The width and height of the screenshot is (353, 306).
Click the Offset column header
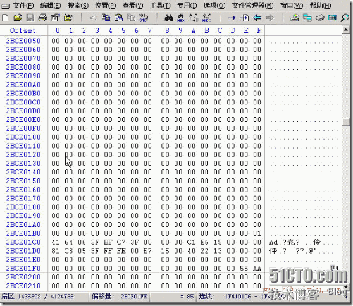coord(23,30)
